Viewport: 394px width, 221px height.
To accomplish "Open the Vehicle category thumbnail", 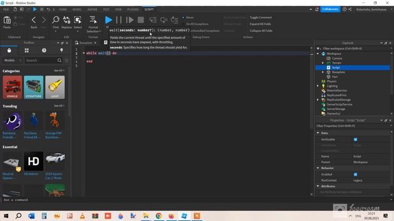I will (12, 87).
